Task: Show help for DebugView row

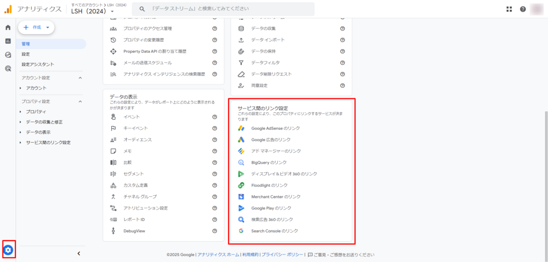Action: pos(215,231)
